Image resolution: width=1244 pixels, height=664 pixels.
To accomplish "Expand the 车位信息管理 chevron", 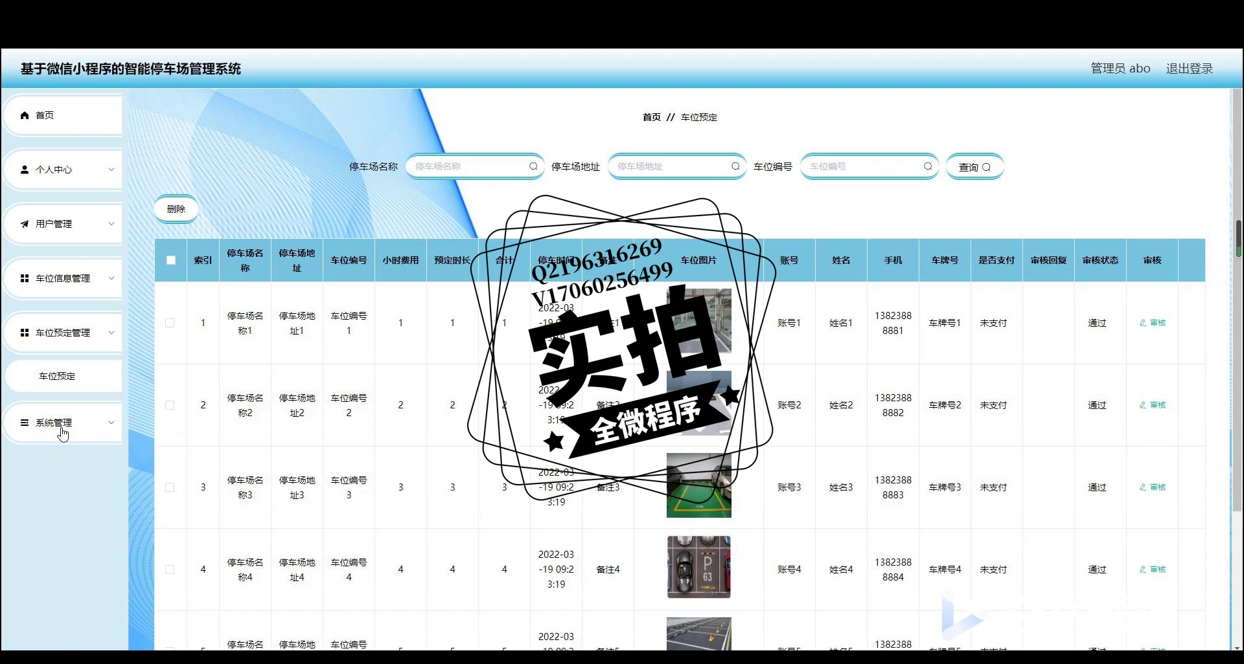I will (111, 278).
